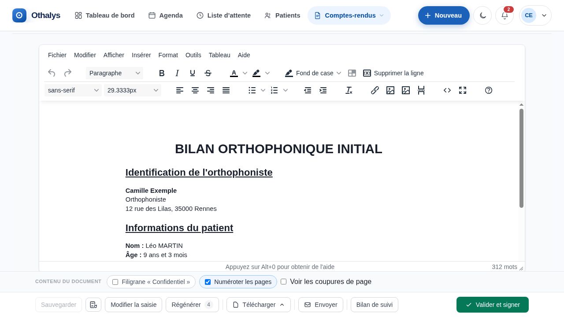This screenshot has height=317, width=564.
Task: Apply the current text color swatch
Action: [x=234, y=73]
